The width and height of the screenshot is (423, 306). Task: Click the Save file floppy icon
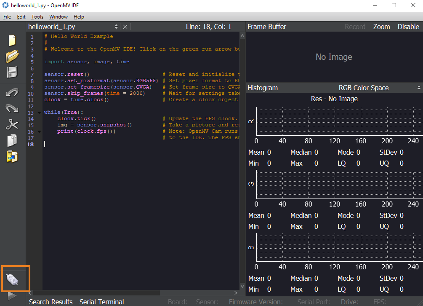point(12,72)
